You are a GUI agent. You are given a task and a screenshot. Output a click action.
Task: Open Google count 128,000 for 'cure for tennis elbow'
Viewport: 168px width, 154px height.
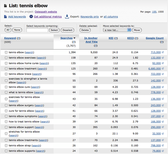click(156, 111)
